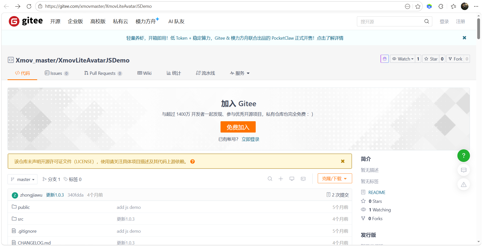This screenshot has height=246, width=482.
Task: Open the master branch selector
Action: (23, 179)
